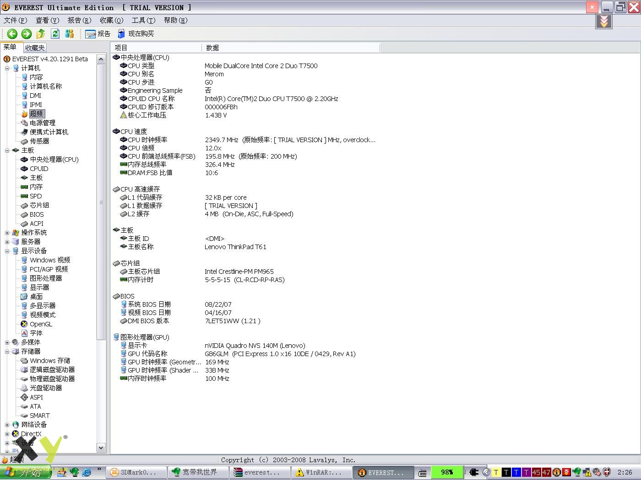Open 图形处理器 in the tree
The image size is (641, 480).
(46, 278)
